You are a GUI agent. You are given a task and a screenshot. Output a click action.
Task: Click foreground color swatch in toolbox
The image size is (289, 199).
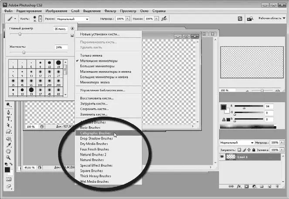(7, 170)
